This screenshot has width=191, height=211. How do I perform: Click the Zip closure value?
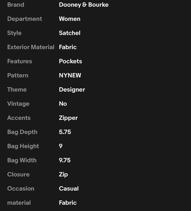63,175
